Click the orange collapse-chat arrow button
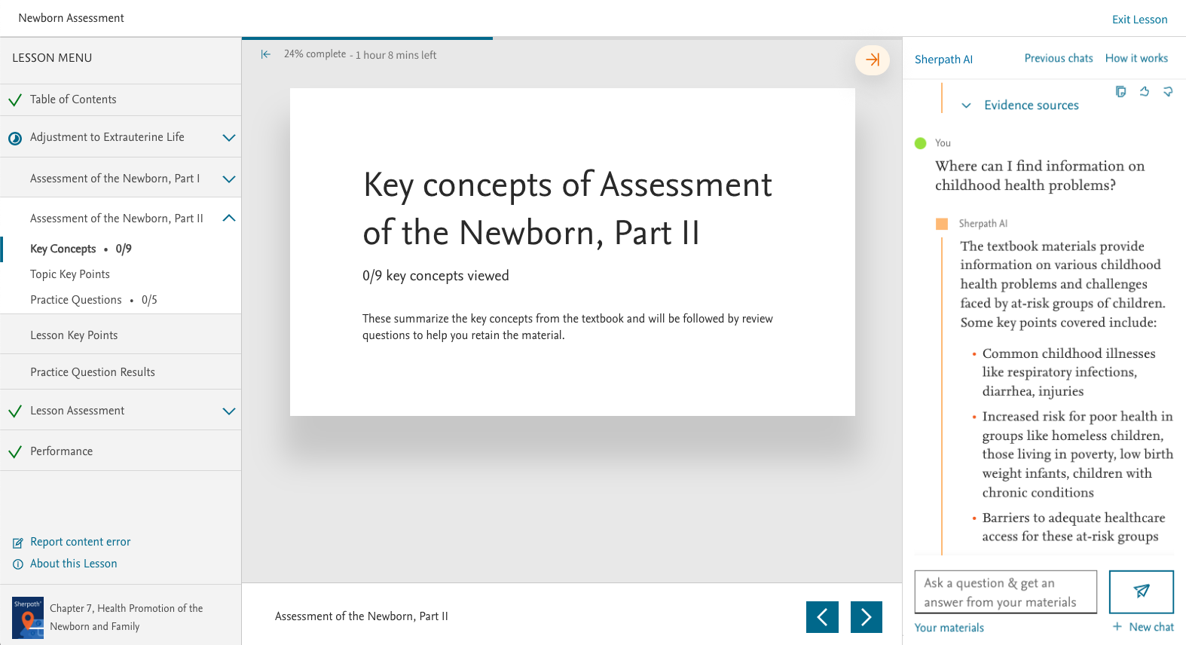The image size is (1186, 645). coord(873,60)
